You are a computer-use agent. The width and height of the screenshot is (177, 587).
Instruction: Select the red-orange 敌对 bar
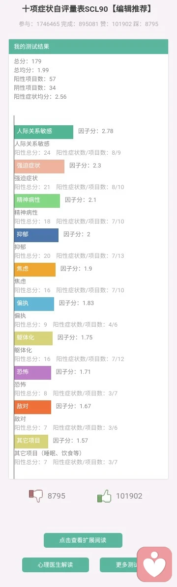(32, 407)
